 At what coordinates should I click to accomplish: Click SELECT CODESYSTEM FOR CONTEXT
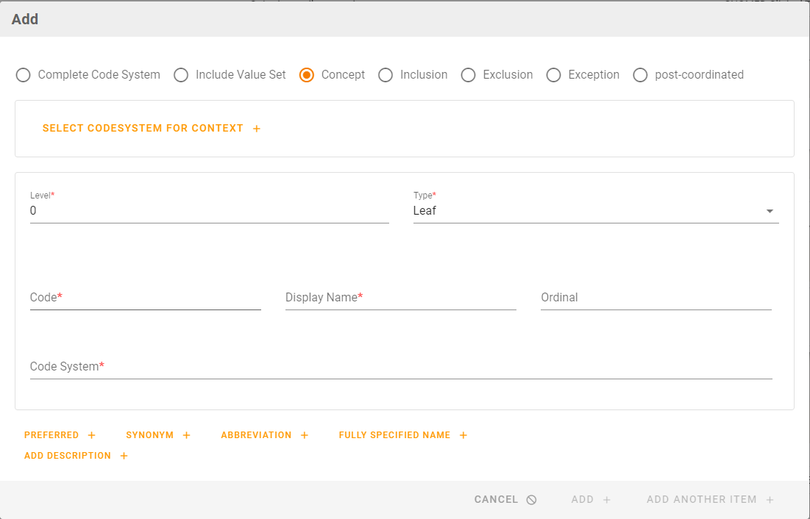point(143,128)
